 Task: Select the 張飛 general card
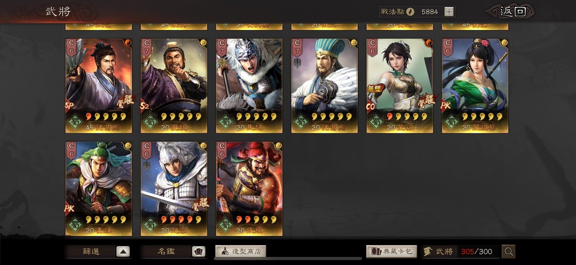pos(249,189)
